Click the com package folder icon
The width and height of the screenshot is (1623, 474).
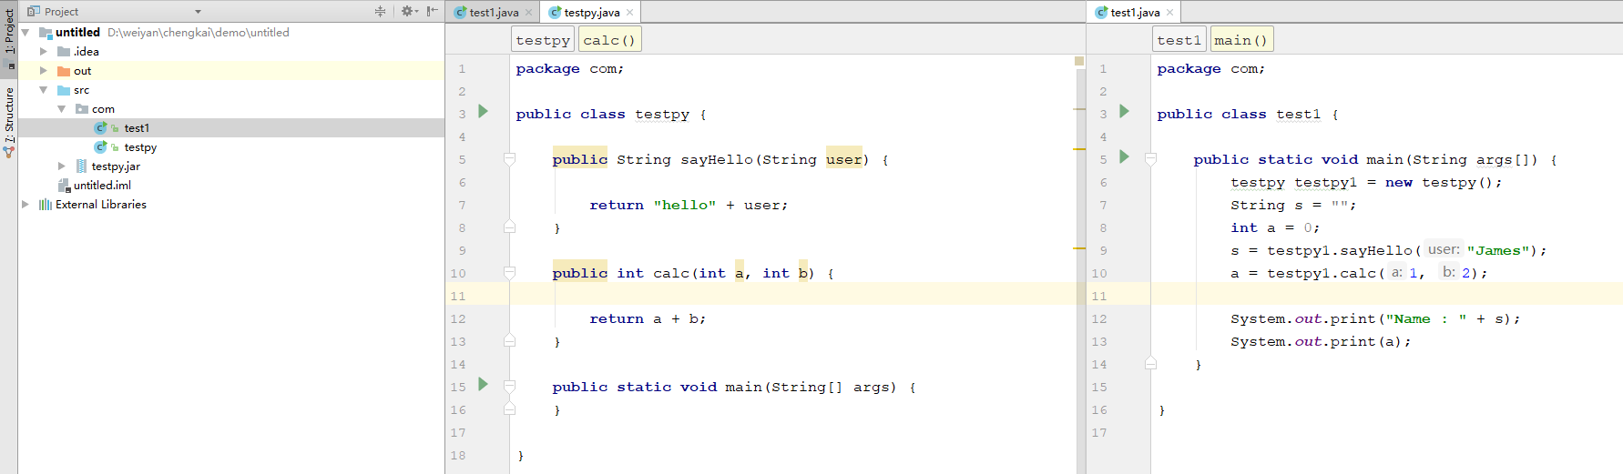click(82, 109)
